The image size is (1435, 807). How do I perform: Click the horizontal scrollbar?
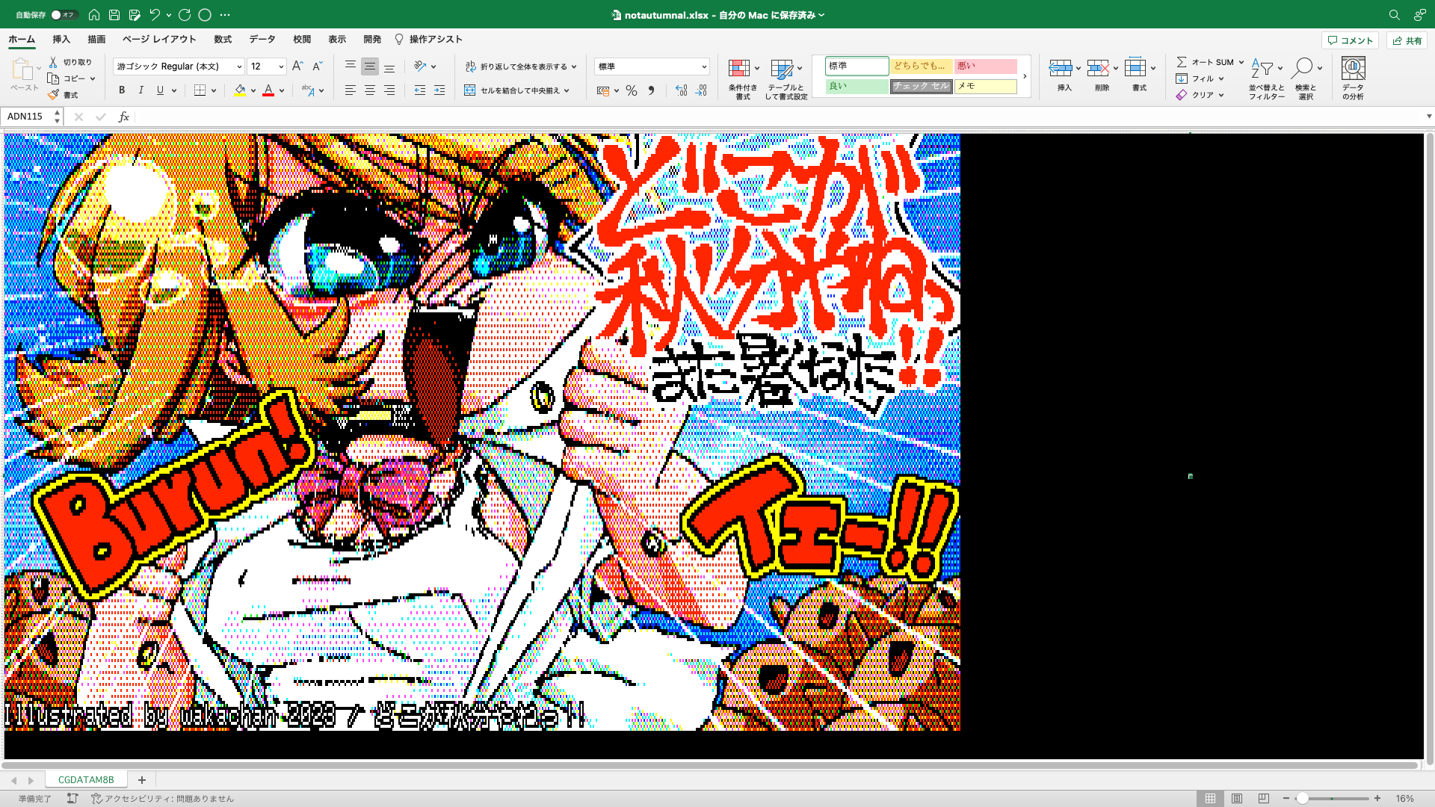(710, 765)
